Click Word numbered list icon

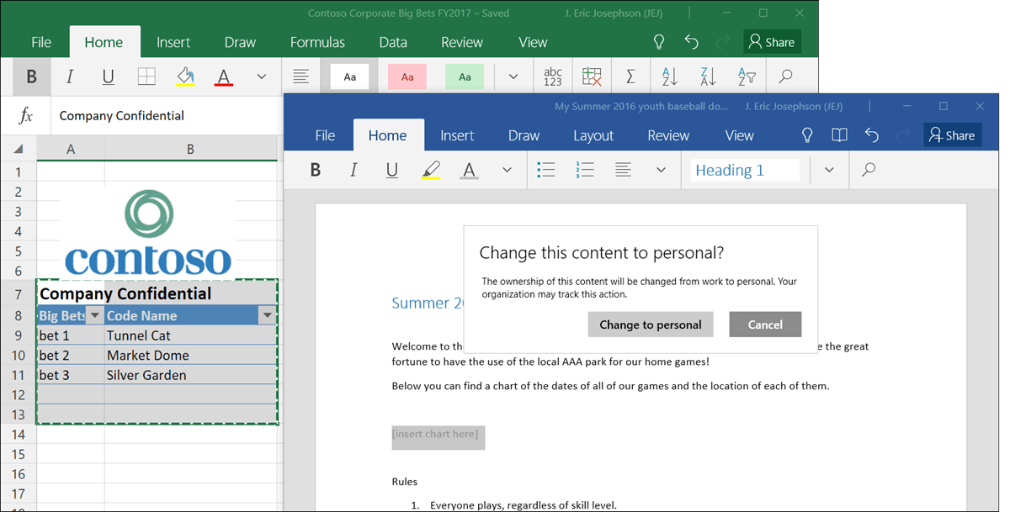[x=585, y=170]
